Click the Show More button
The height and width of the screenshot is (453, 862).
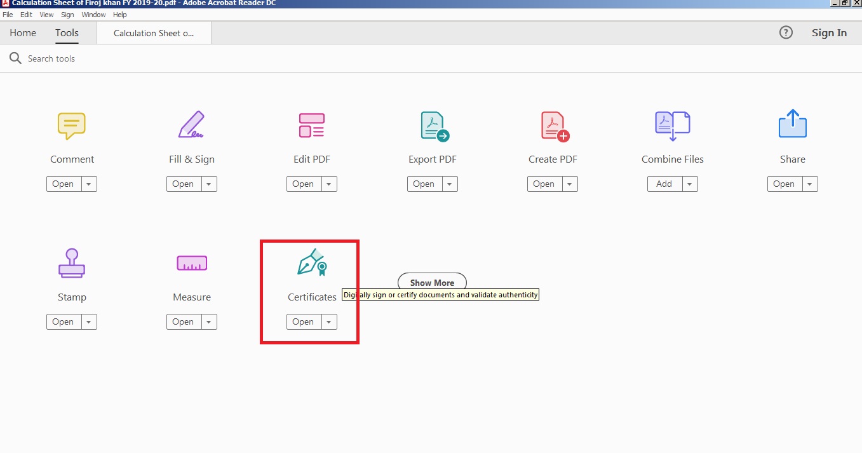432,282
